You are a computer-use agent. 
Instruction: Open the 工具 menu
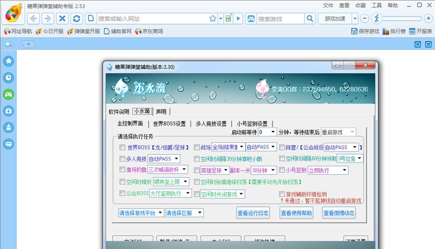pos(377,5)
